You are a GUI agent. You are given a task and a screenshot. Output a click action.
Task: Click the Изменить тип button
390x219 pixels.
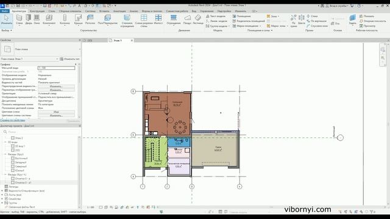(69, 59)
